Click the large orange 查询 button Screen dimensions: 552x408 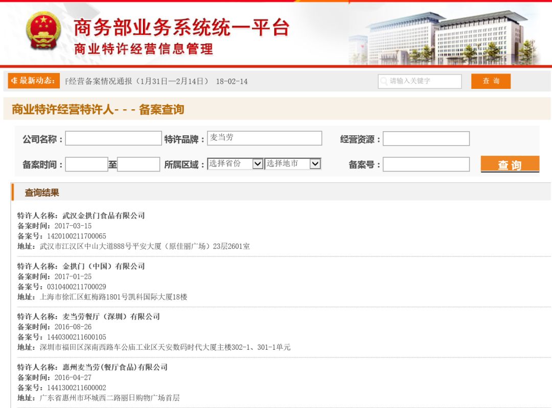[x=510, y=164]
